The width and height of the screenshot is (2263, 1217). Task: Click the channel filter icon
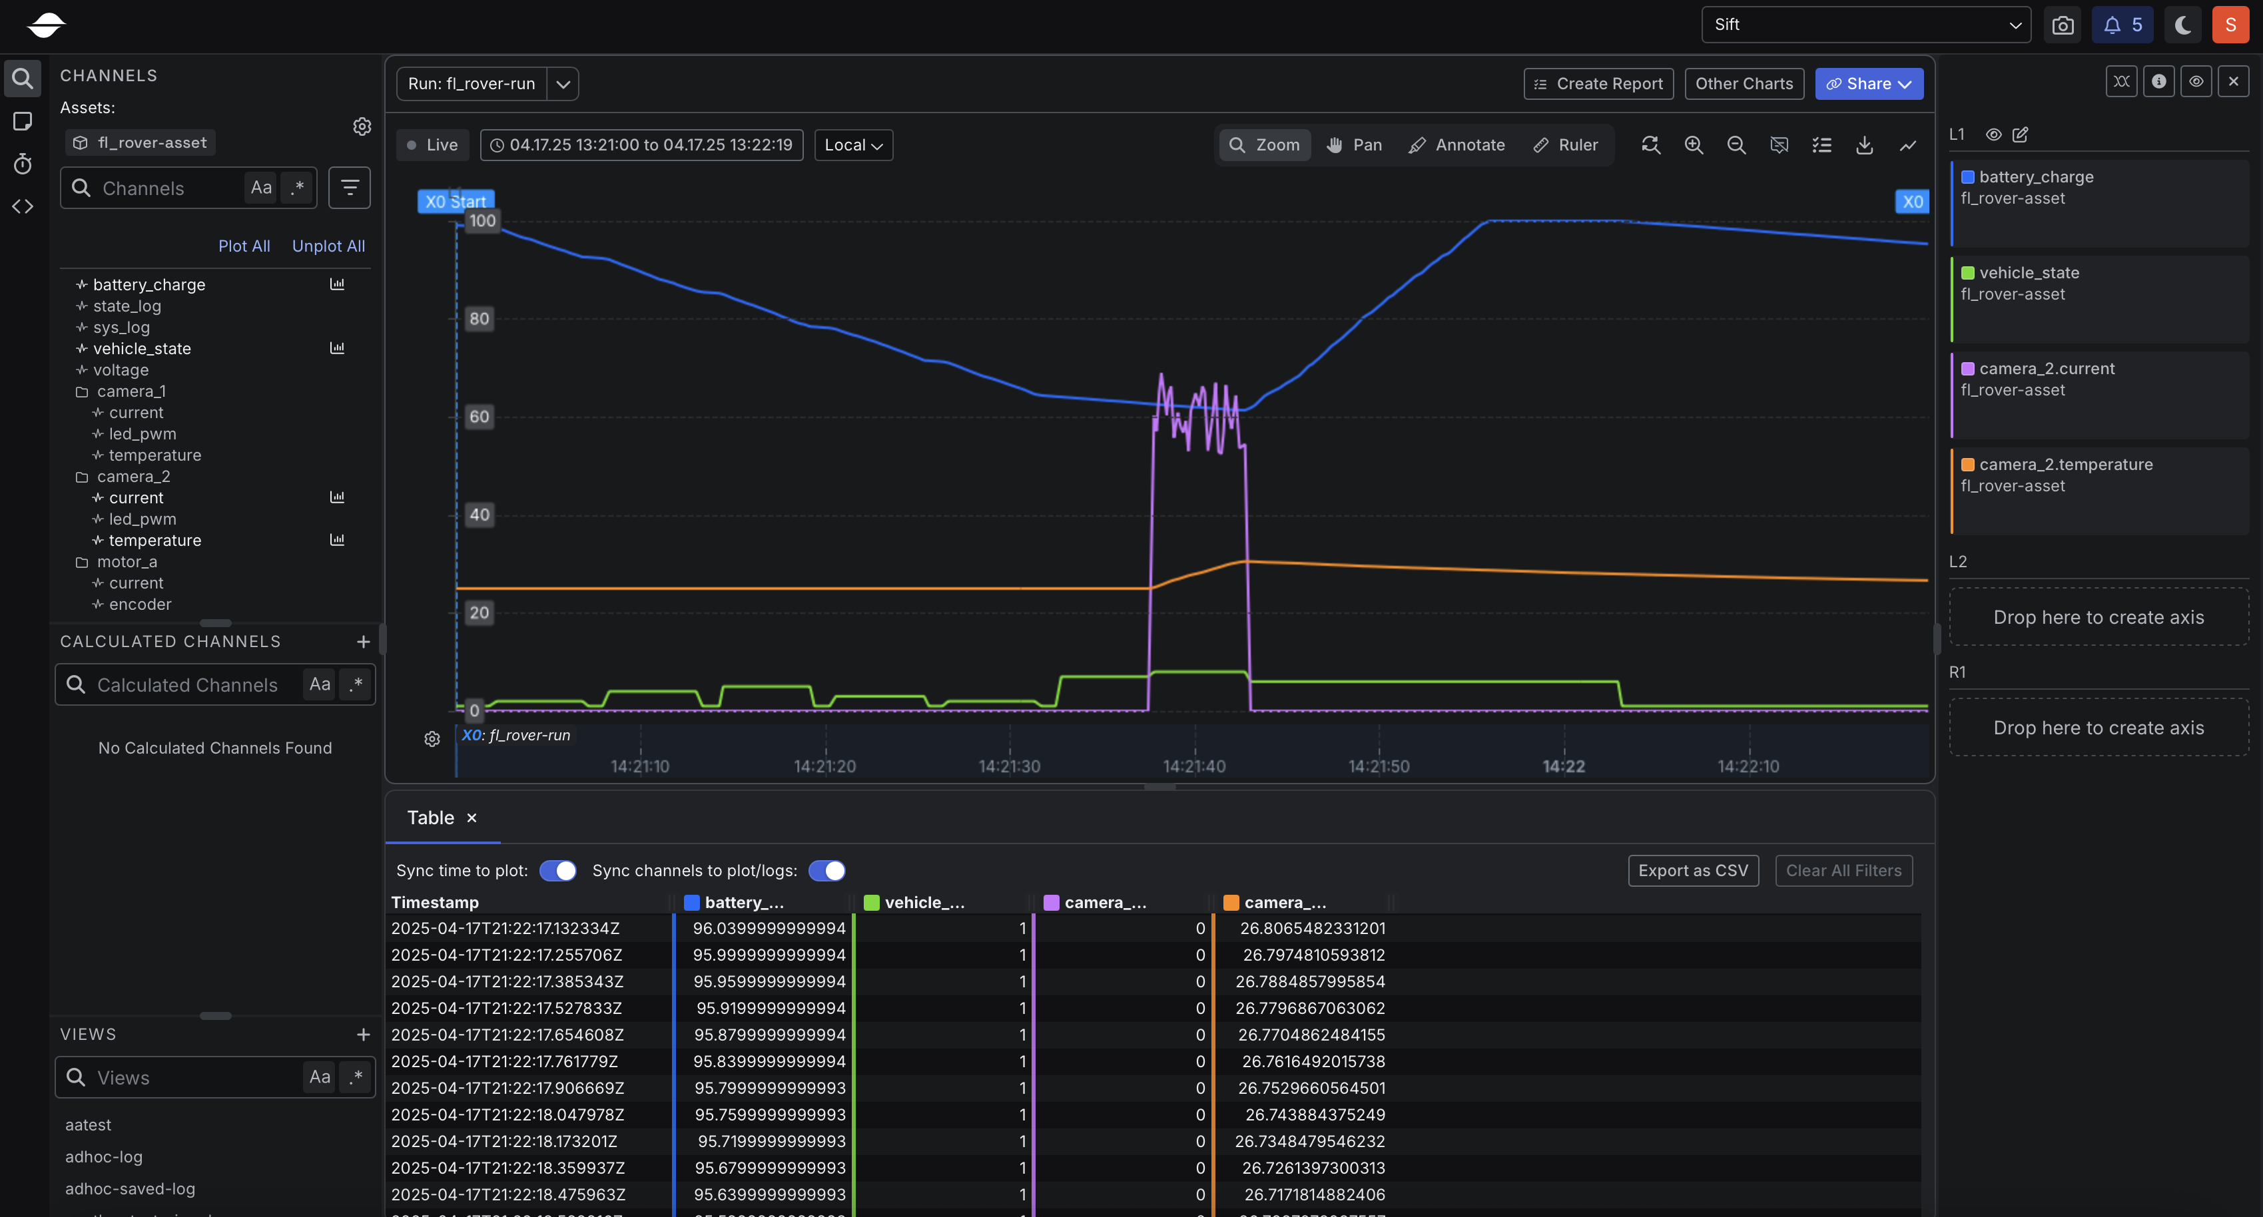349,188
